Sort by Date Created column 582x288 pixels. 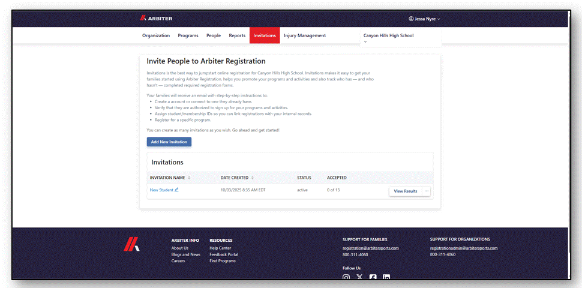pyautogui.click(x=237, y=178)
